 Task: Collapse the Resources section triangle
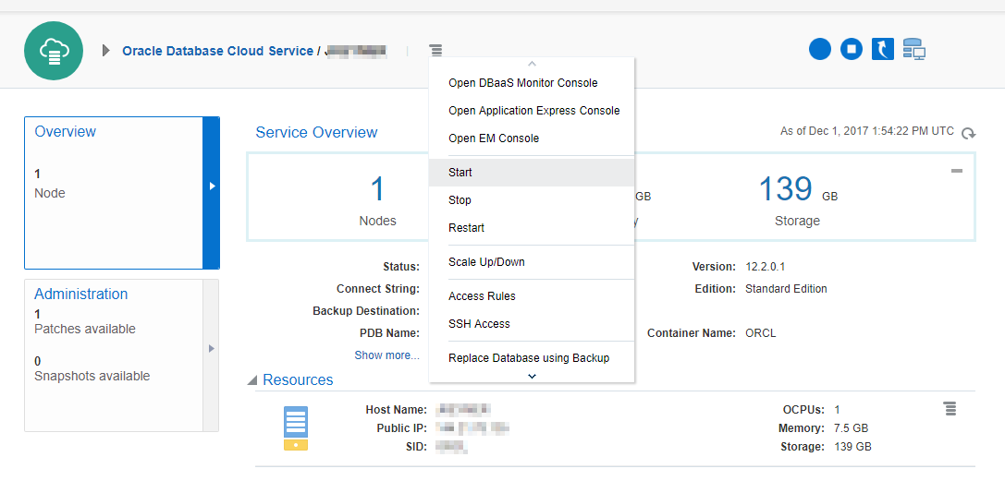252,380
